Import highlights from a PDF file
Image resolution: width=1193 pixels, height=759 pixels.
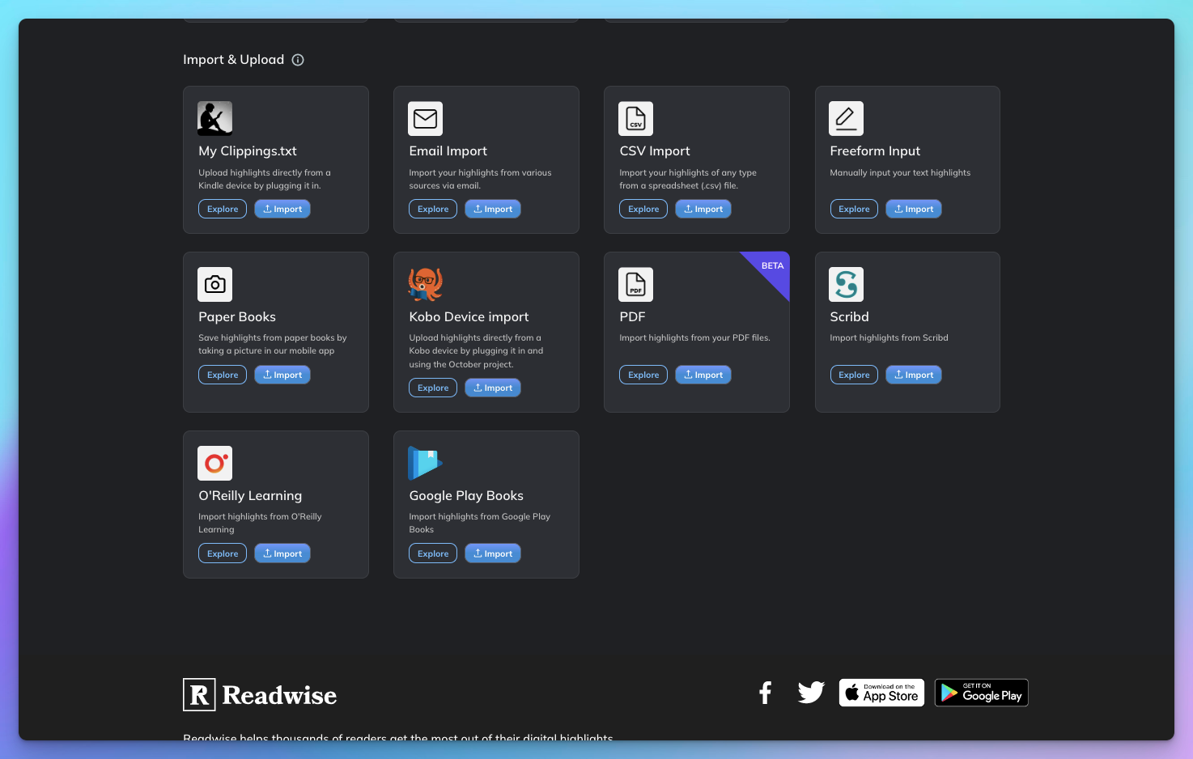click(x=703, y=375)
